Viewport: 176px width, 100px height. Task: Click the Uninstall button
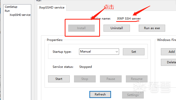coord(117,28)
